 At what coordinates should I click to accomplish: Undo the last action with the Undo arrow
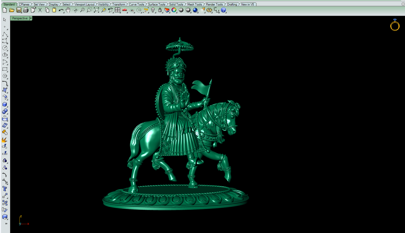coord(61,10)
